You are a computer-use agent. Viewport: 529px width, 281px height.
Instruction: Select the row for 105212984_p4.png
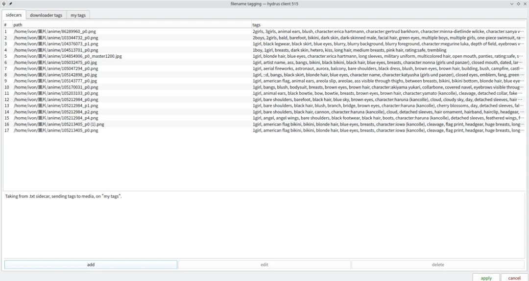(x=56, y=118)
